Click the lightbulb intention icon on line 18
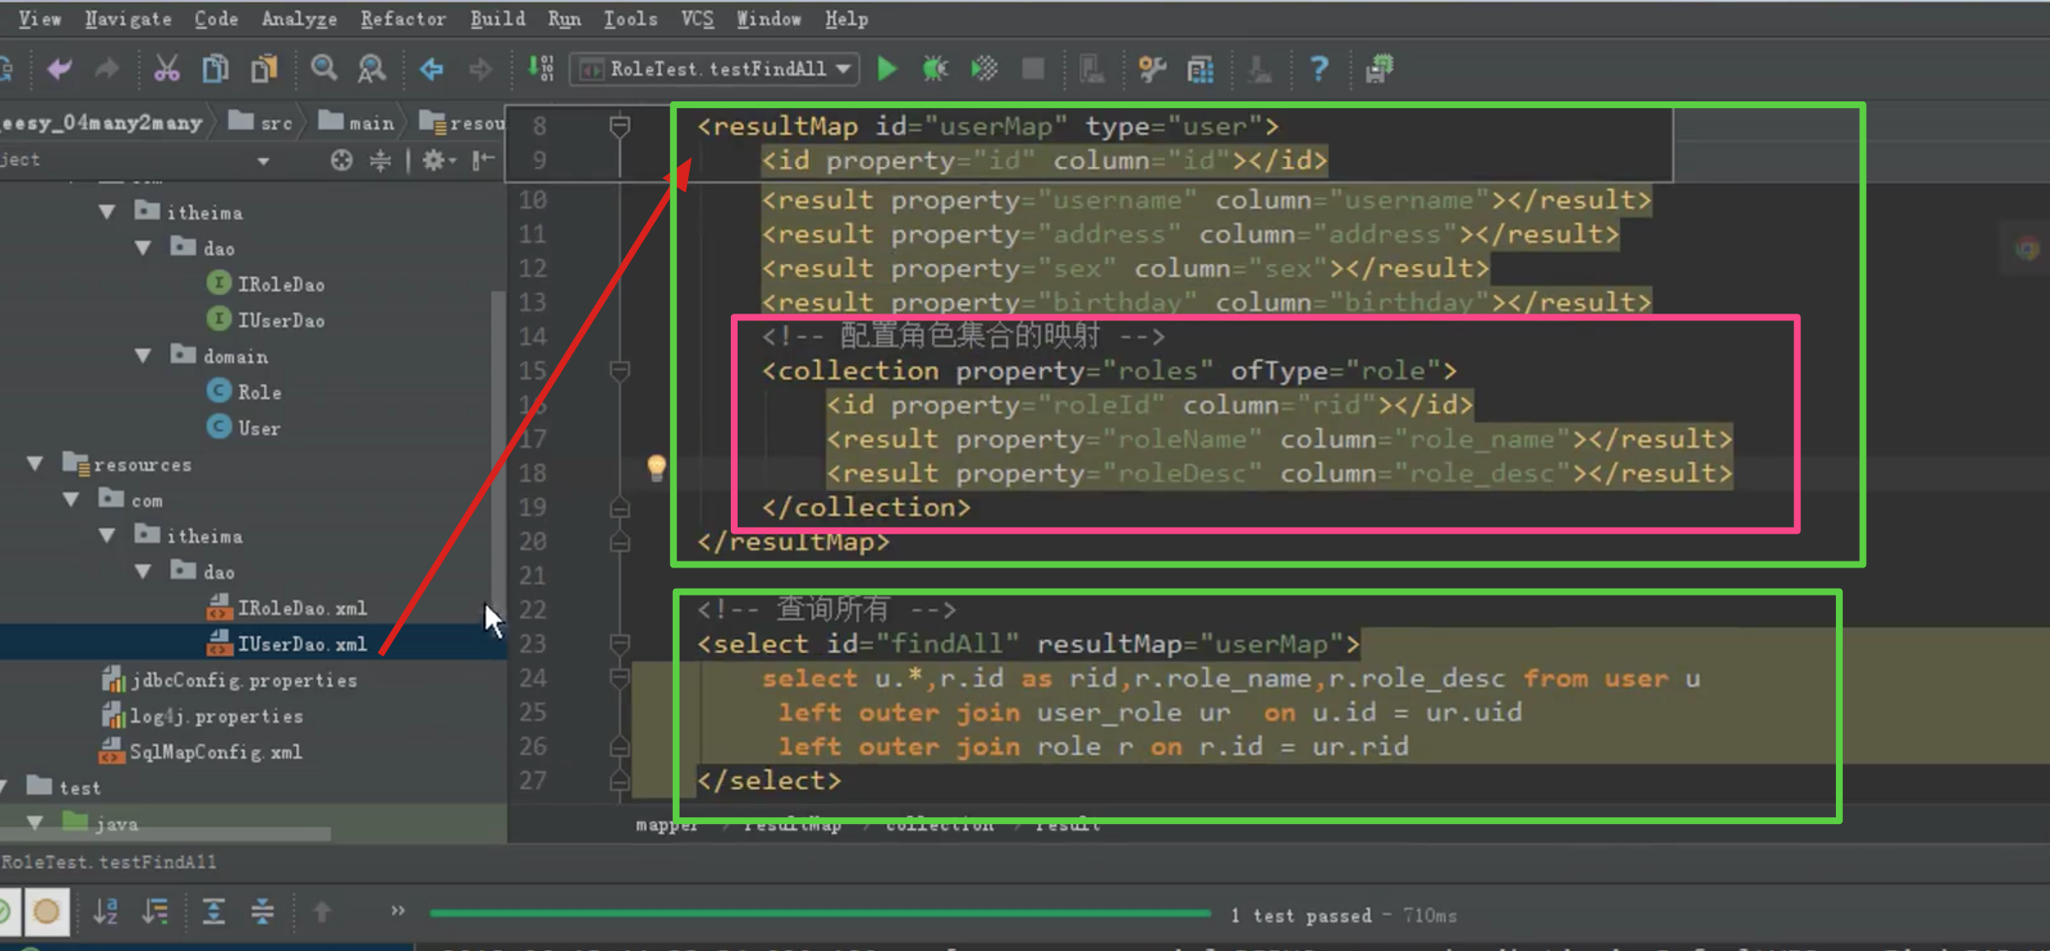Image resolution: width=2050 pixels, height=951 pixels. pyautogui.click(x=656, y=466)
